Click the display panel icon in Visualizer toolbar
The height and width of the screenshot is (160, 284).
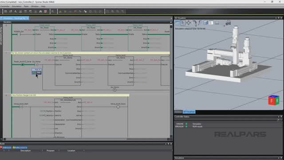click(x=211, y=23)
